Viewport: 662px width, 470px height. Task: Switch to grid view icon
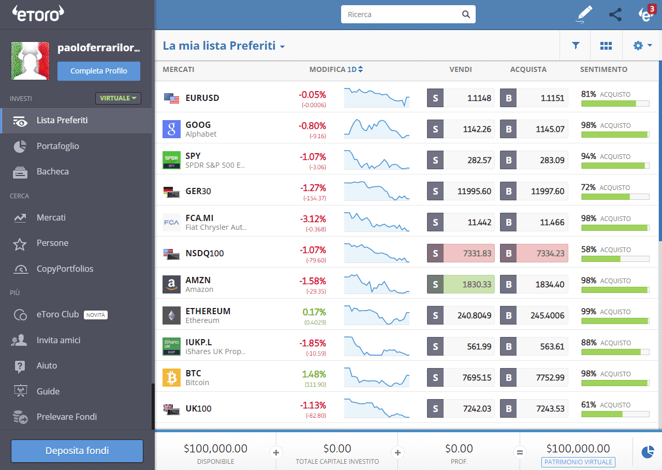tap(606, 46)
